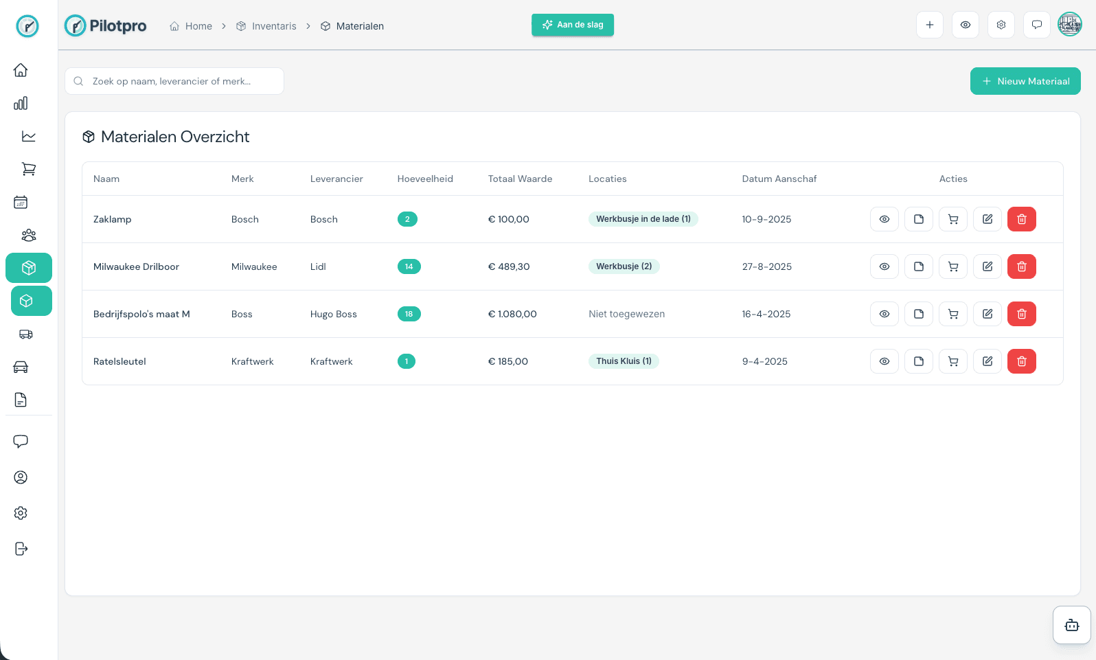
Task: Open the home icon in sidebar
Action: (x=21, y=70)
